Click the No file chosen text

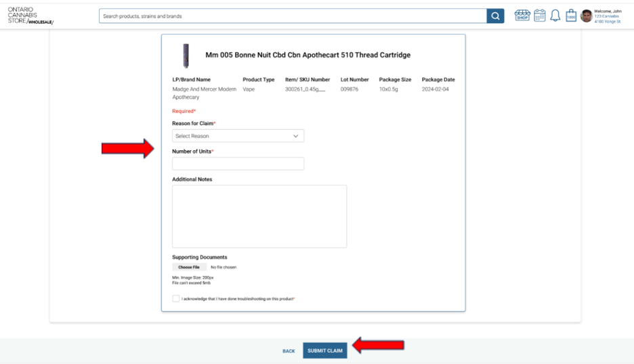pyautogui.click(x=224, y=267)
